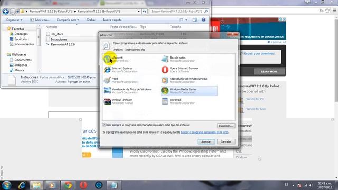Click the Explorer refresh button
The image size is (338, 190).
pyautogui.click(x=144, y=12)
